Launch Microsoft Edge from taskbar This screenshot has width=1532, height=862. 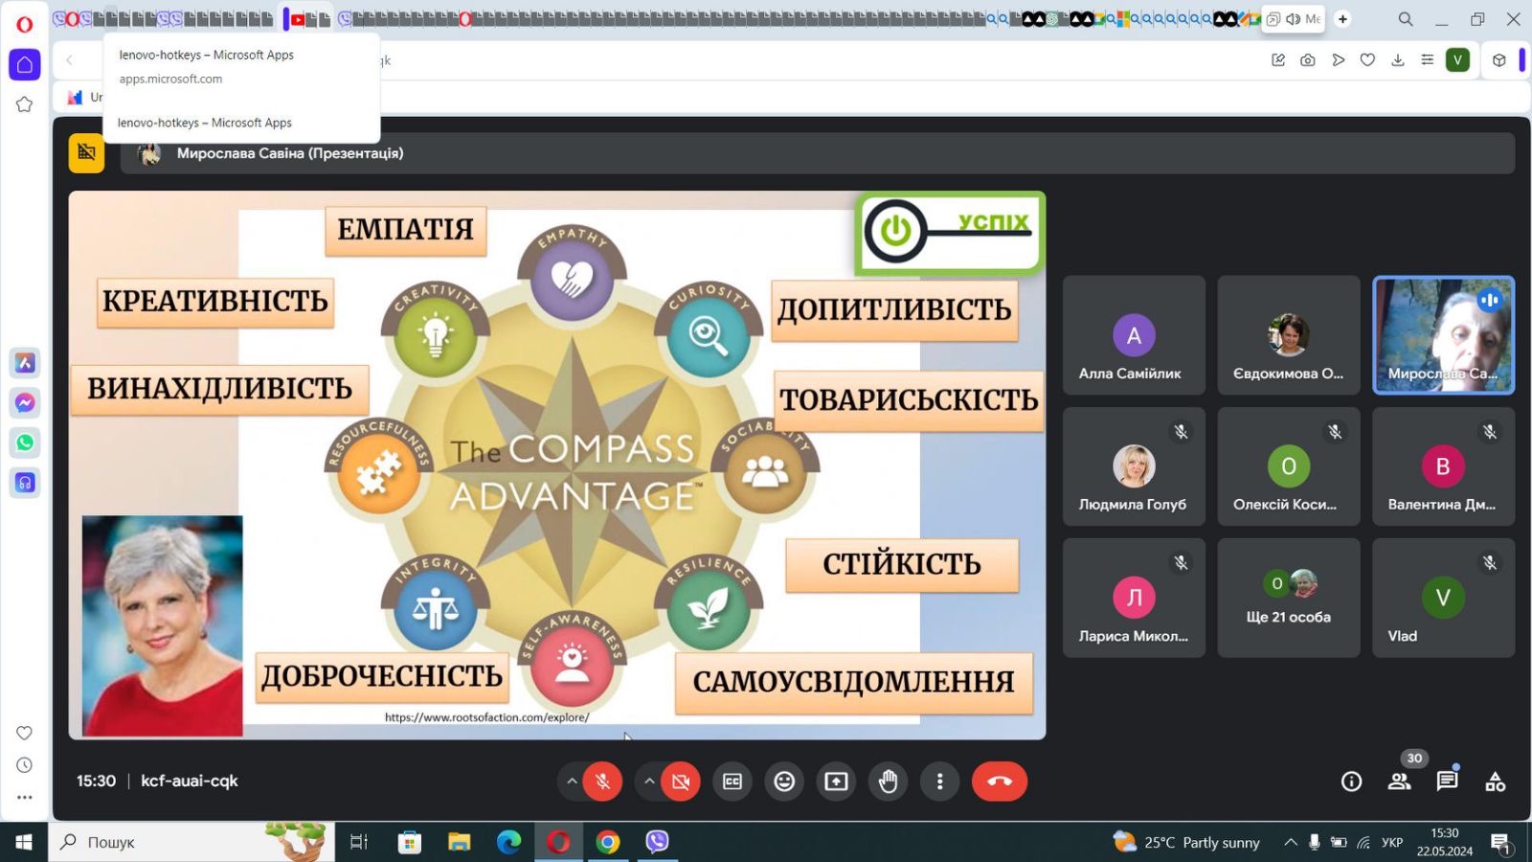pos(508,842)
